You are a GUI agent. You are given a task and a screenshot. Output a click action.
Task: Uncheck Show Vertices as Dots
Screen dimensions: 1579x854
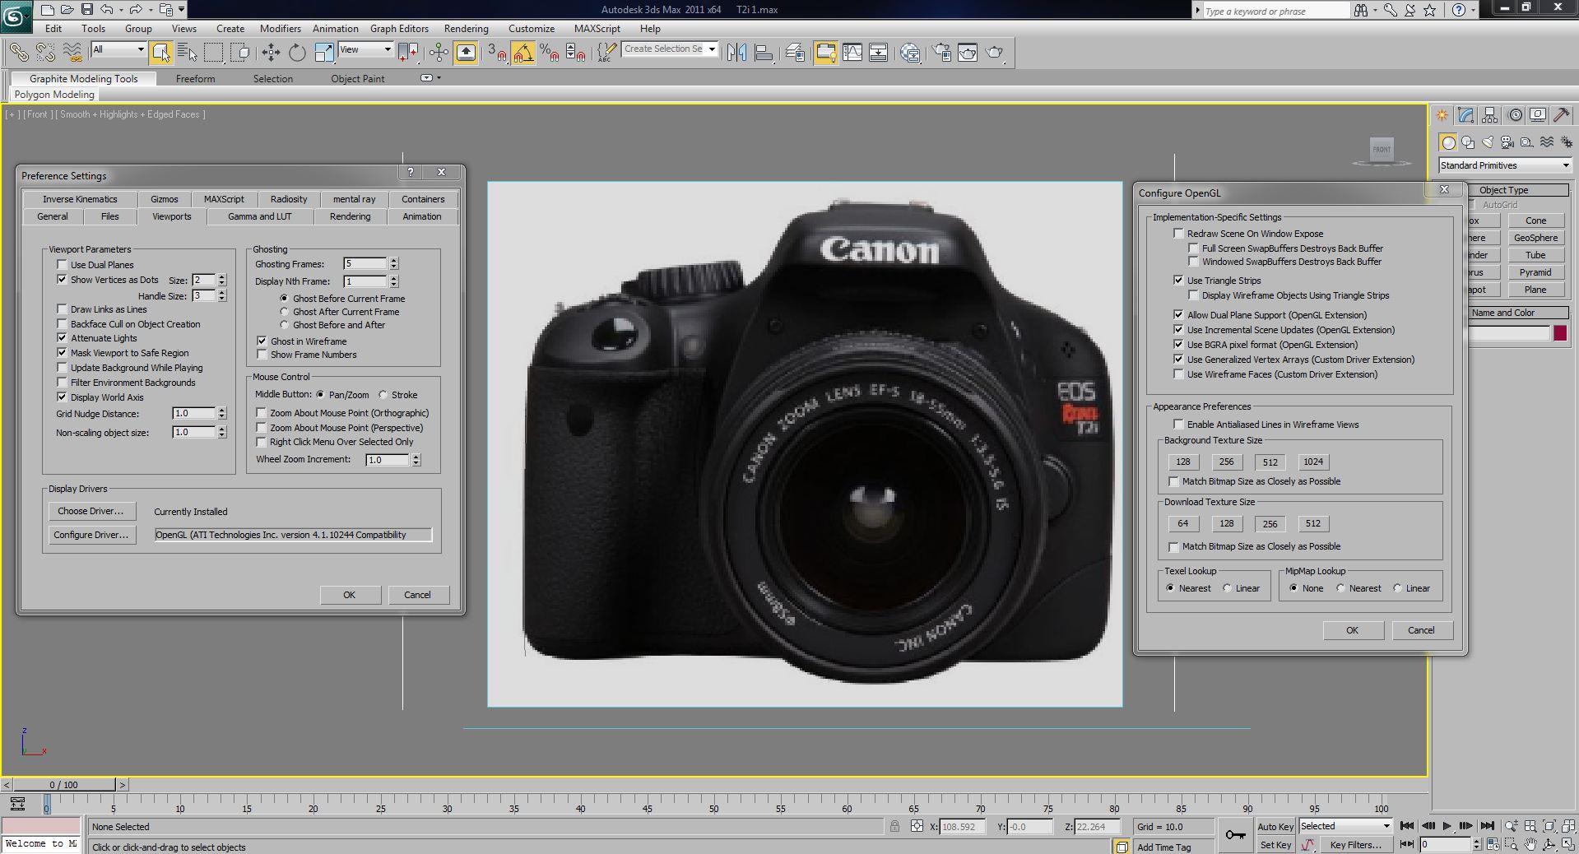62,280
